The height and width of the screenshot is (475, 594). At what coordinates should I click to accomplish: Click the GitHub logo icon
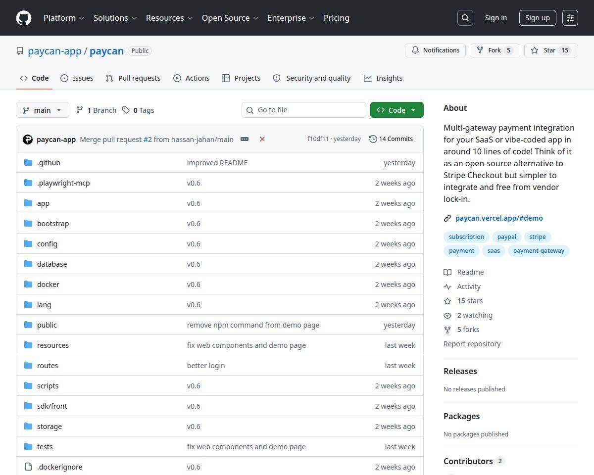tap(24, 18)
